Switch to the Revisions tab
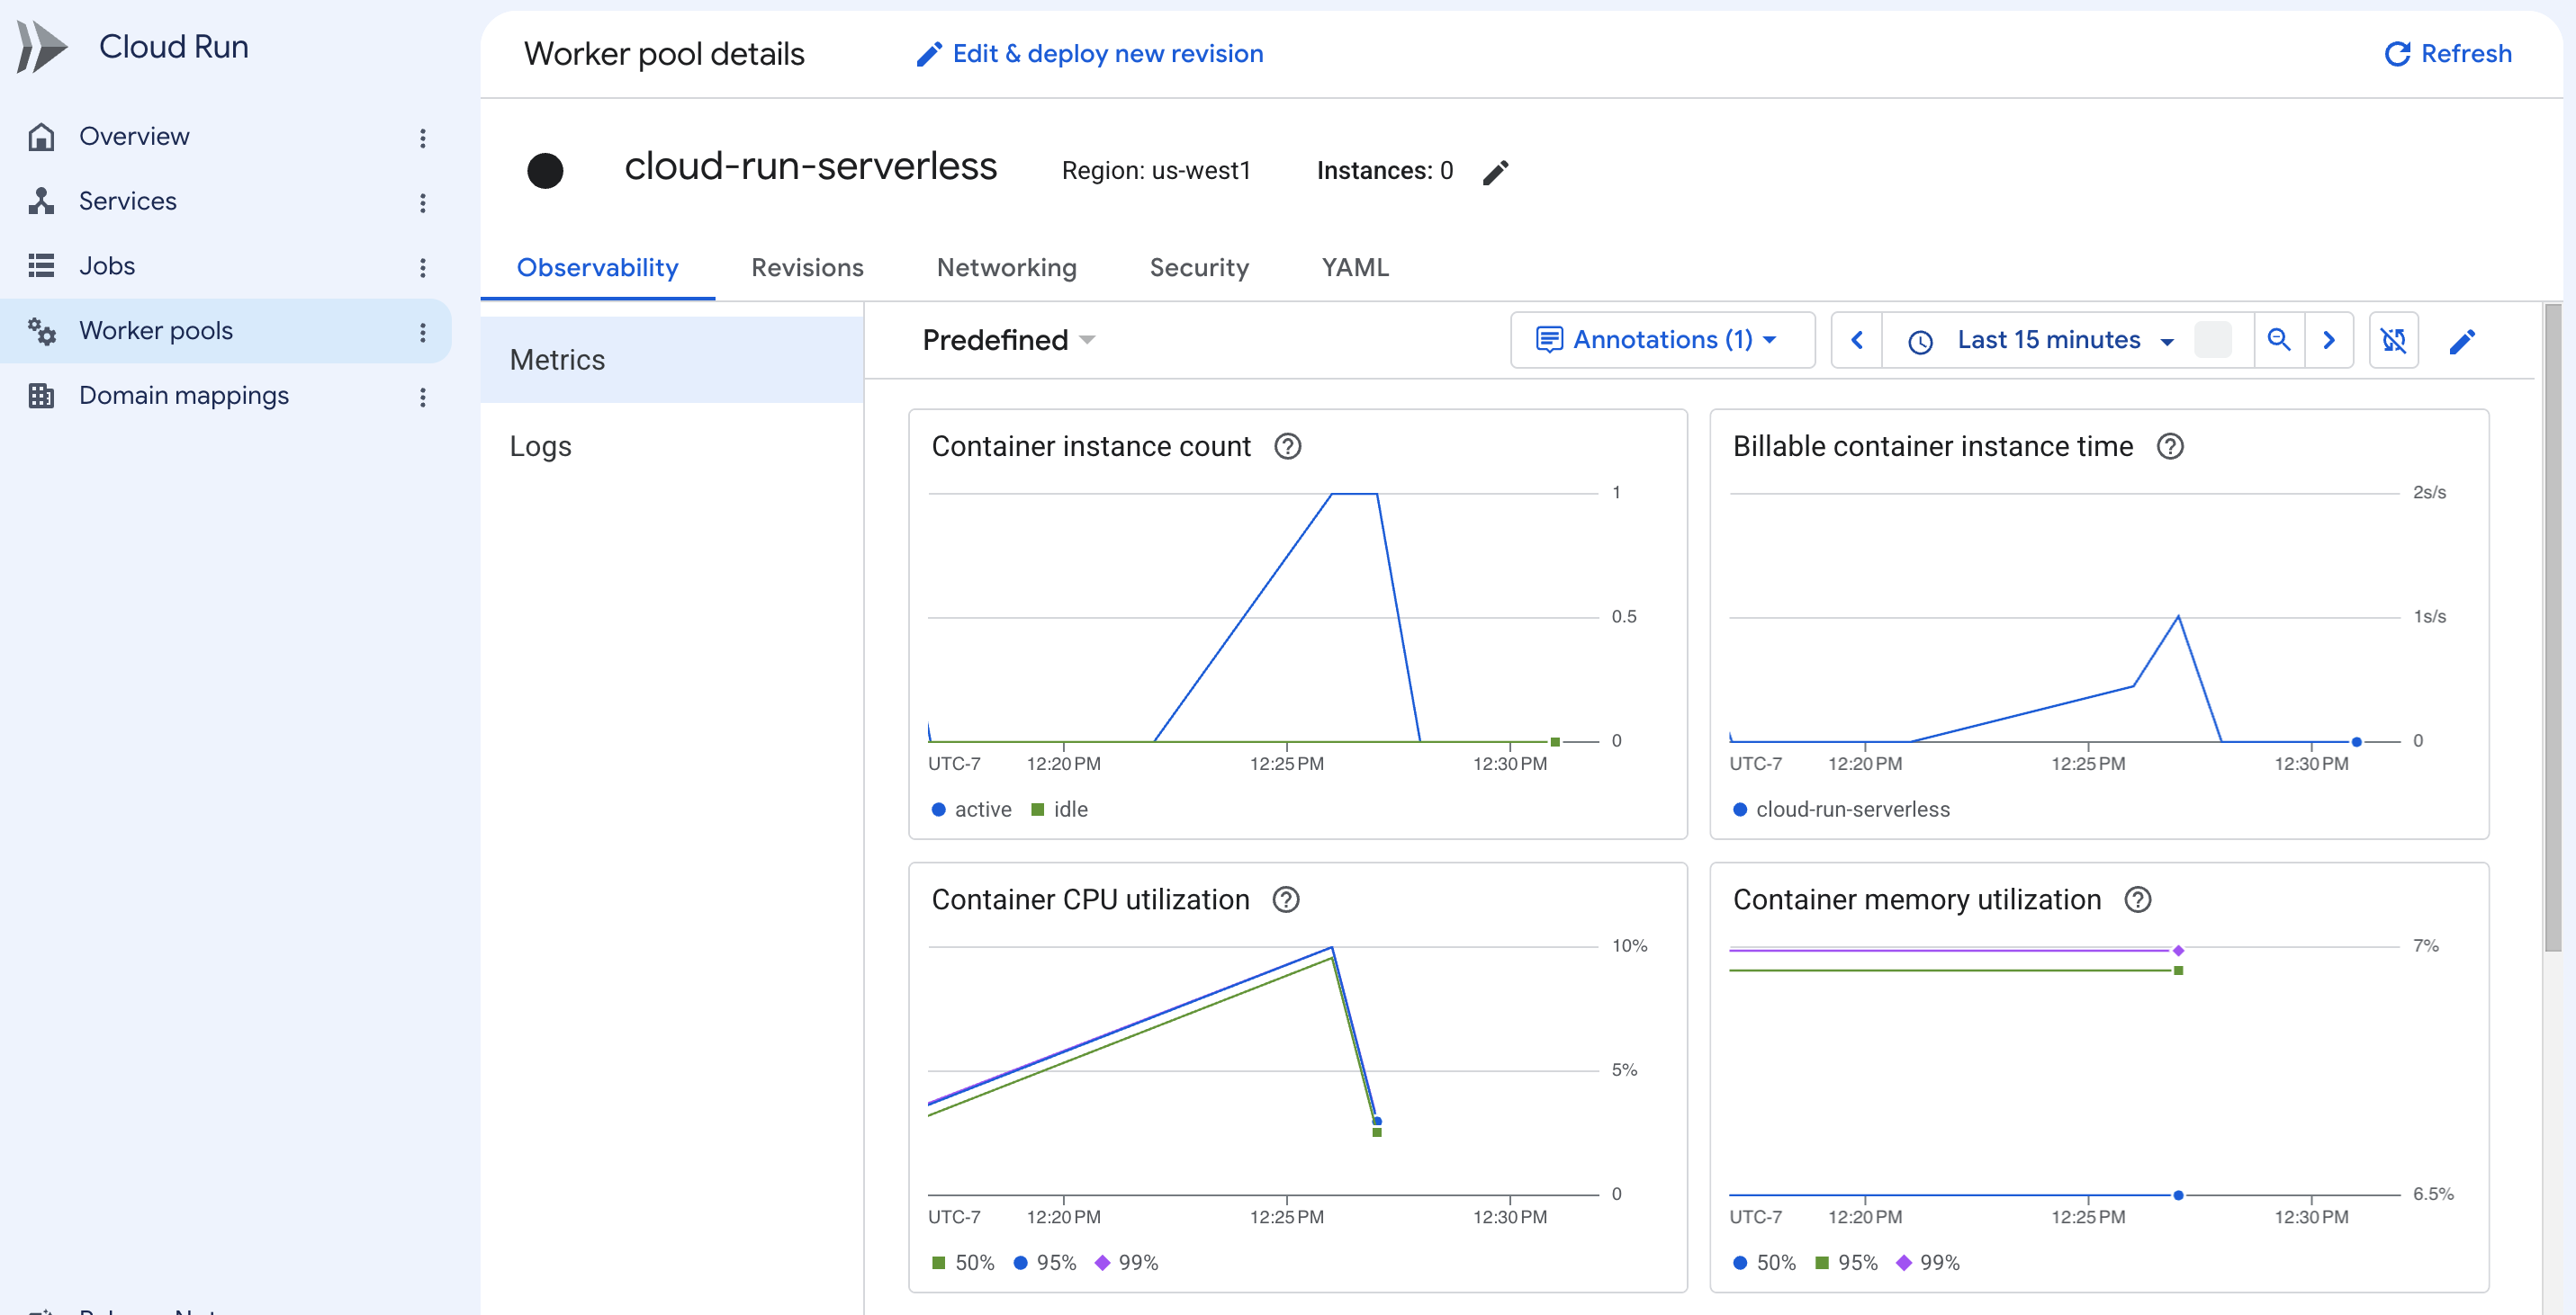2576x1315 pixels. (x=807, y=268)
